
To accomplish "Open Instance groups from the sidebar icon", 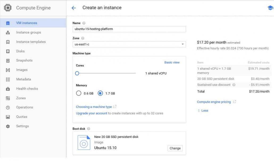I will click(x=9, y=32).
